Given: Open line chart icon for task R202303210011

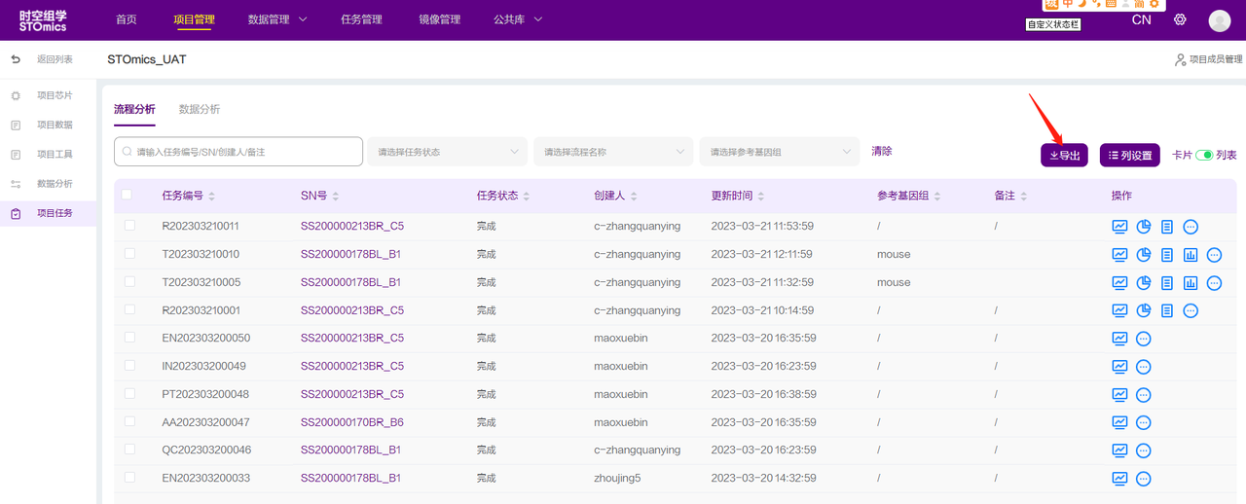Looking at the screenshot, I should [1119, 227].
